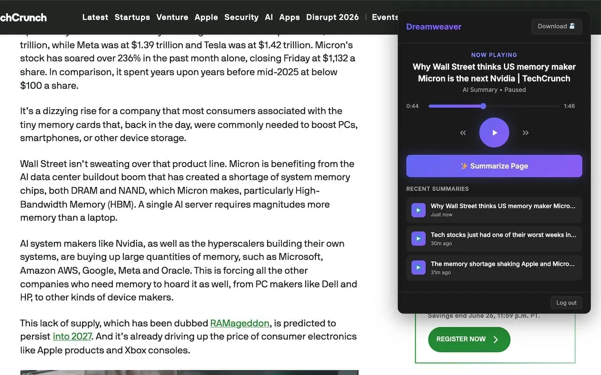The width and height of the screenshot is (601, 375).
Task: Click the RECENT SUMMARIES heading
Action: pos(437,189)
